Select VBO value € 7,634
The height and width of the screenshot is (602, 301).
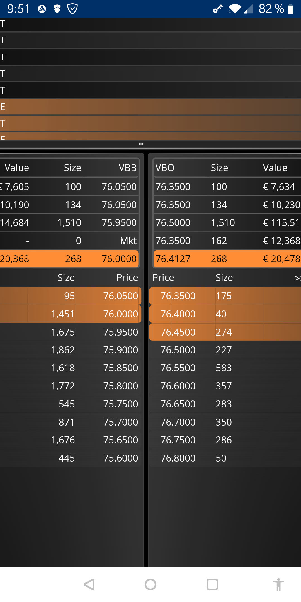tap(279, 187)
